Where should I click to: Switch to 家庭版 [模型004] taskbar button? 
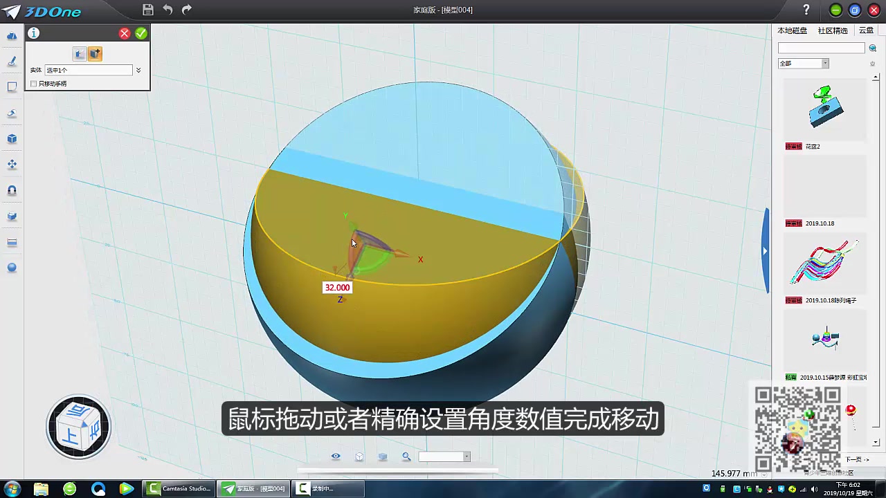pyautogui.click(x=253, y=489)
